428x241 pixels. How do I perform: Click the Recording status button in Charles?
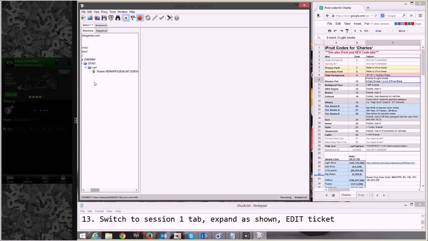(x=286, y=197)
